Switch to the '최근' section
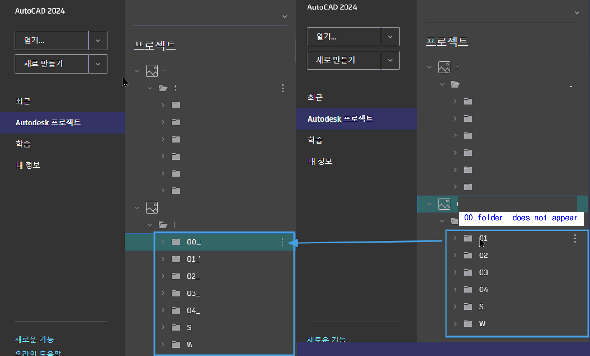 [x=23, y=101]
